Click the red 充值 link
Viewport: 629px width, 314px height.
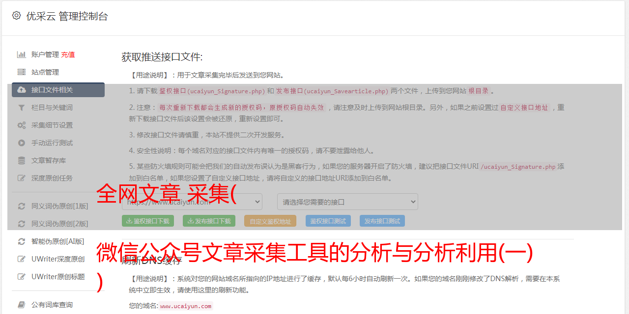(x=68, y=54)
